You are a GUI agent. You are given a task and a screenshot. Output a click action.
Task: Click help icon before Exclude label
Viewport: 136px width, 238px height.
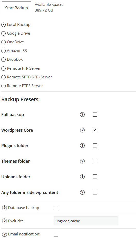[4, 221]
